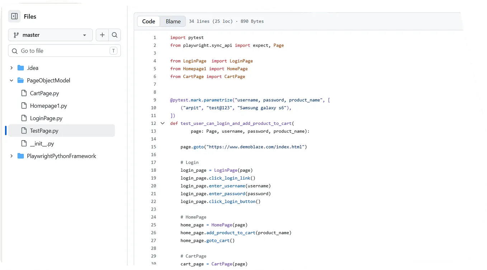Click the demoblaze URL string in code
This screenshot has width=487, height=270.
pyautogui.click(x=255, y=147)
